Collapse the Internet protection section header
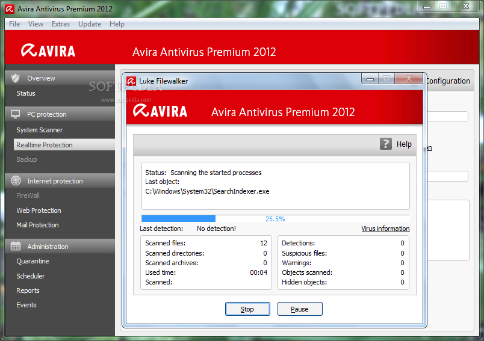484x341 pixels. [60, 180]
